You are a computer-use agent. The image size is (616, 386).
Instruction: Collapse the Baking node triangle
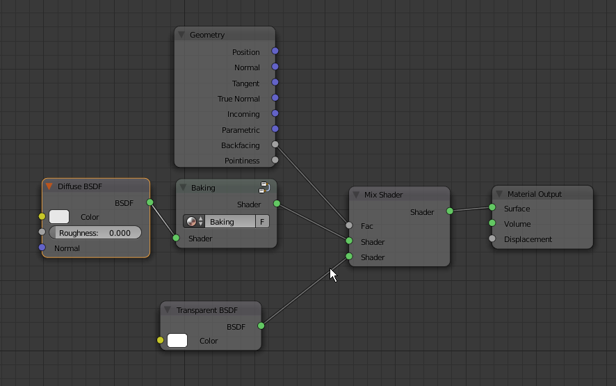pos(183,188)
